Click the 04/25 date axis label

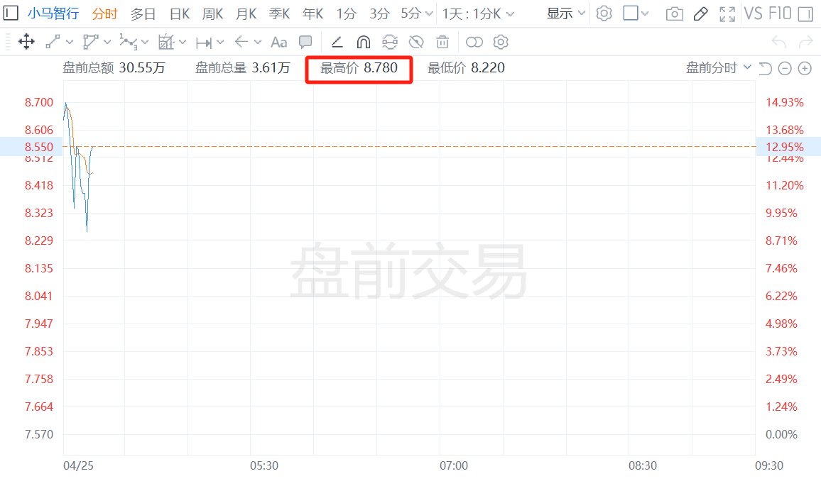(79, 465)
